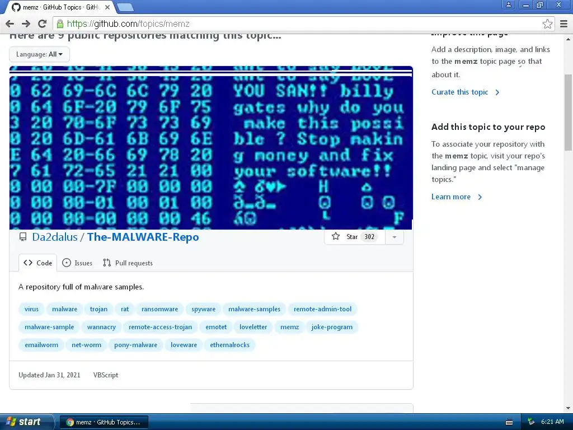This screenshot has height=430, width=573.
Task: Click the page vertical scrollbar thumb
Action: point(568,112)
